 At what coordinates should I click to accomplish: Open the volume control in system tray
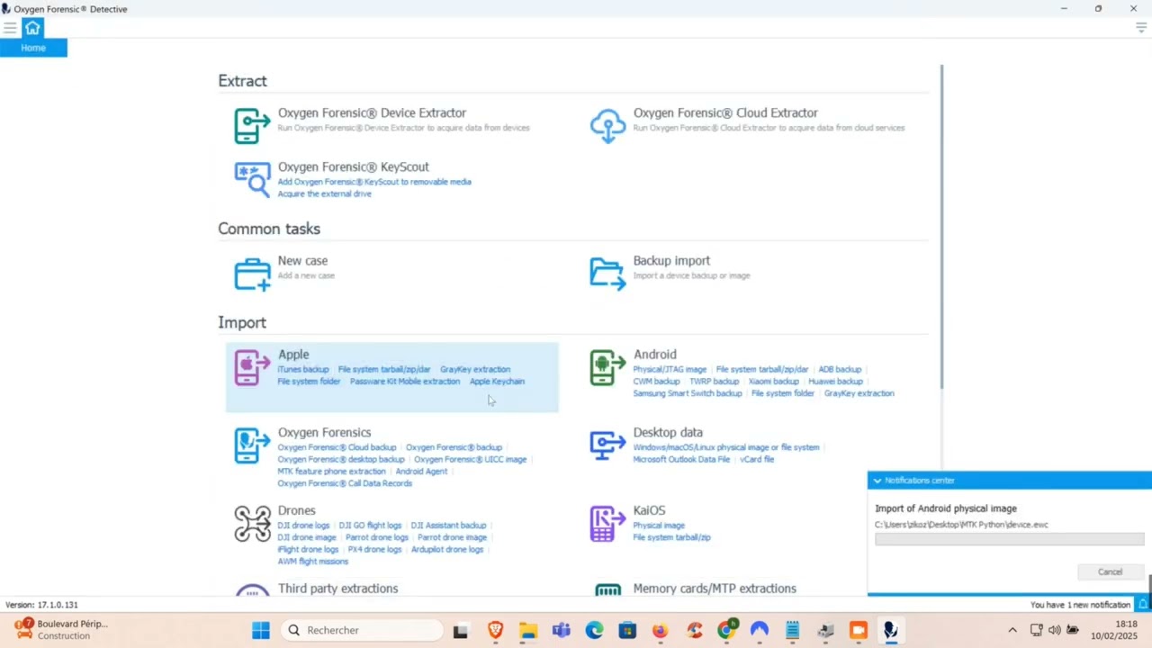coord(1054,630)
